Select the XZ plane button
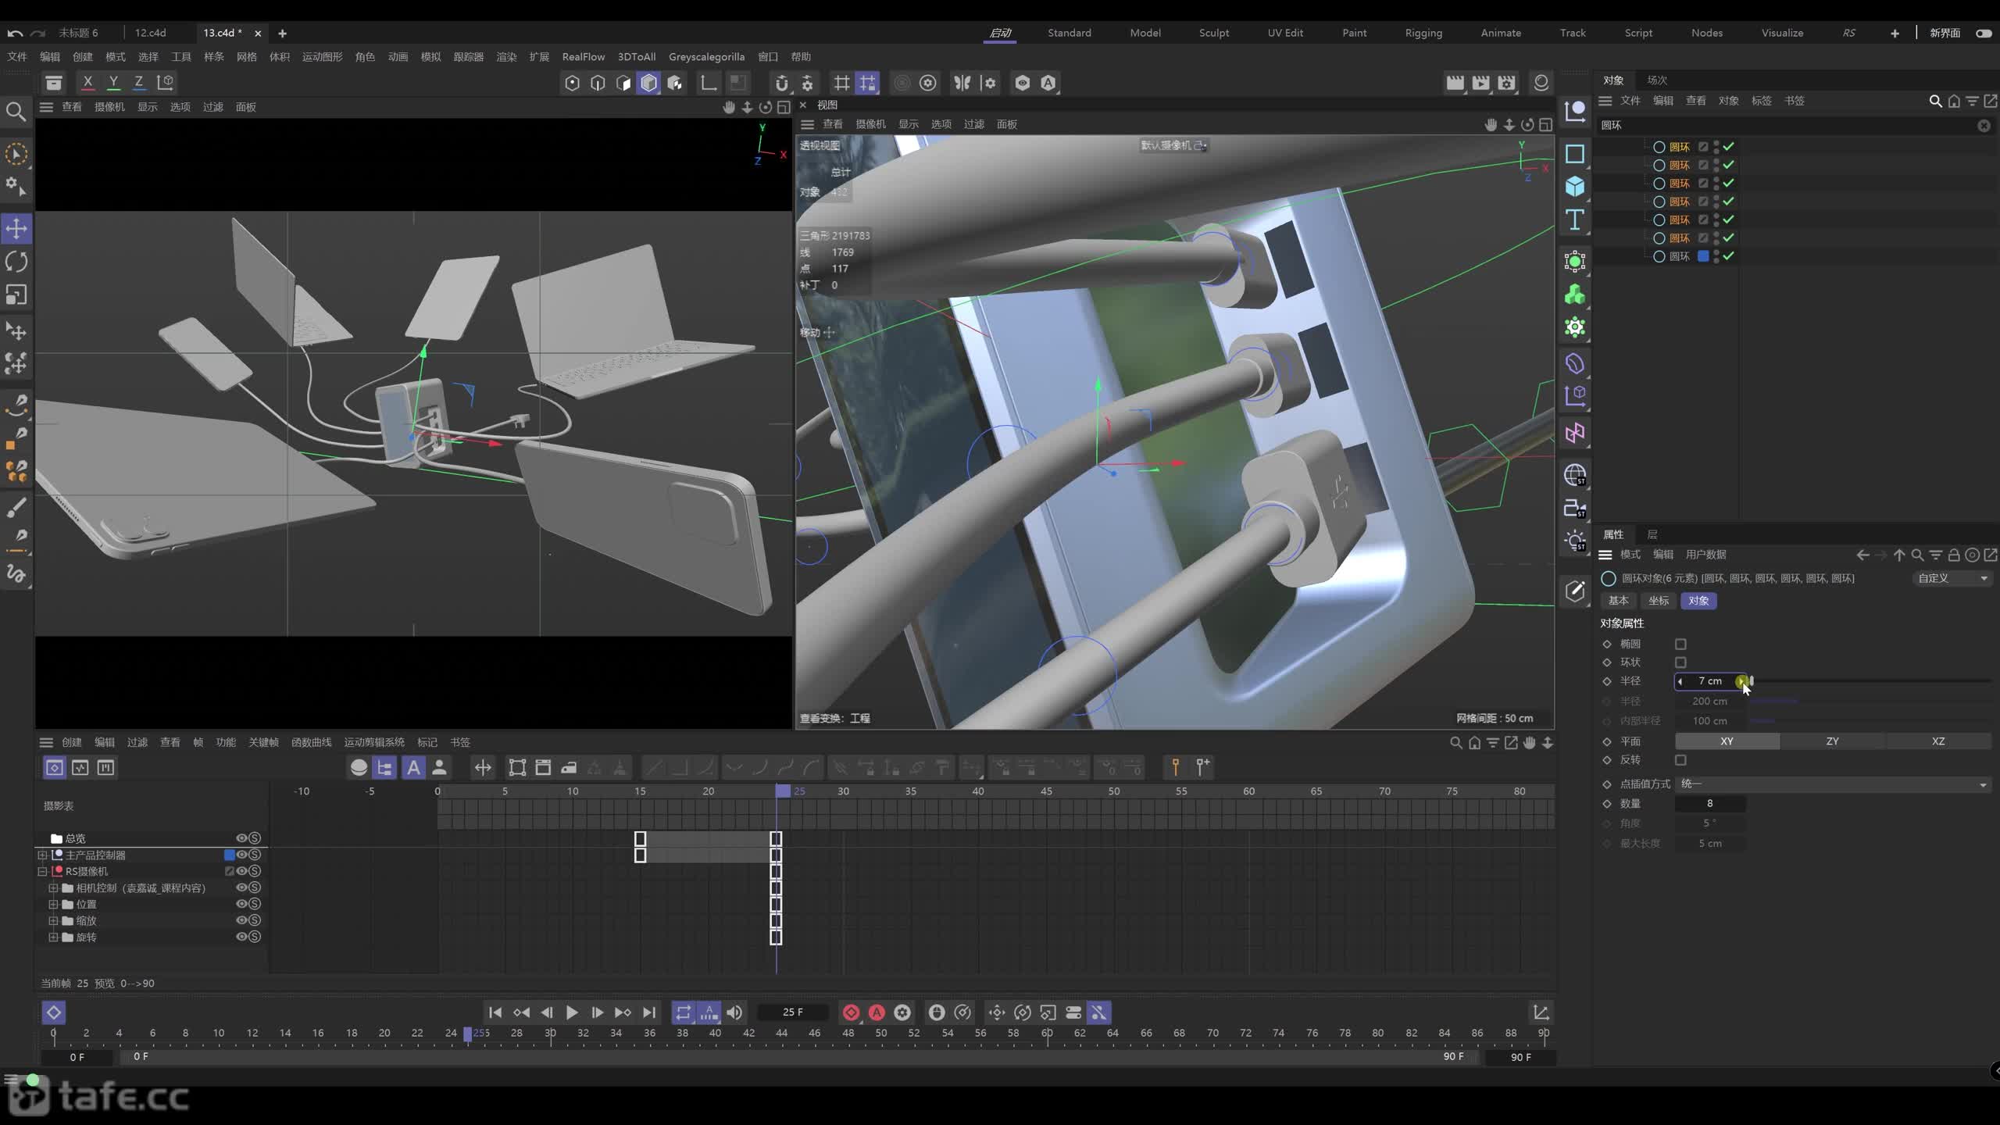2000x1125 pixels. (x=1938, y=741)
